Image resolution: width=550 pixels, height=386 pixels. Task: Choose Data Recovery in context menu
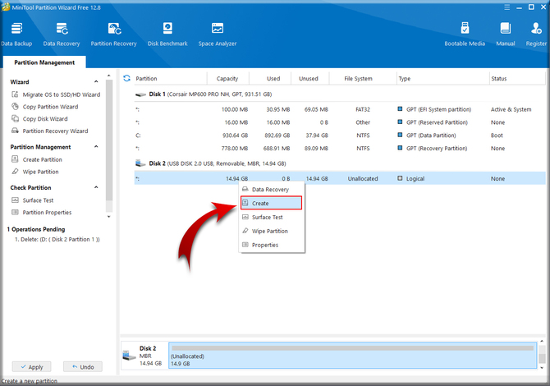pyautogui.click(x=272, y=190)
